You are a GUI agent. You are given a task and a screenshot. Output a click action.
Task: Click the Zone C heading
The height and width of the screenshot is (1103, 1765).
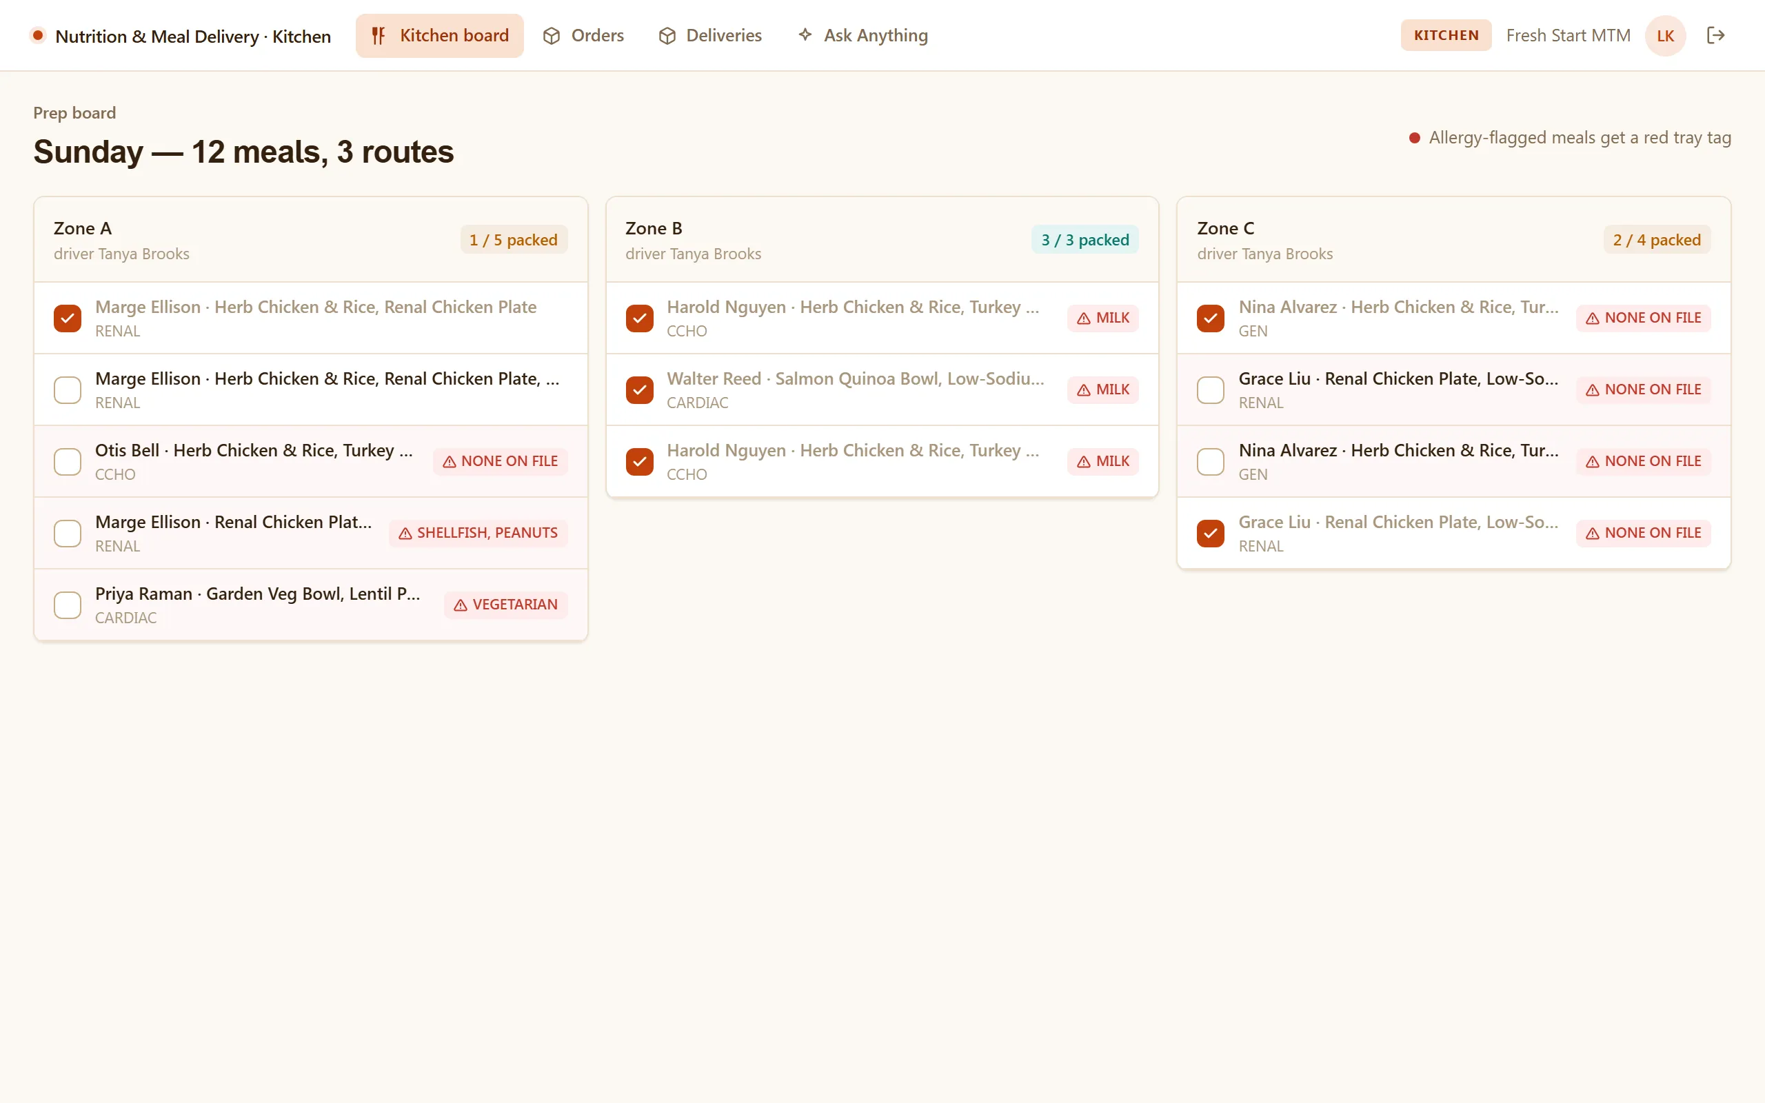tap(1225, 228)
